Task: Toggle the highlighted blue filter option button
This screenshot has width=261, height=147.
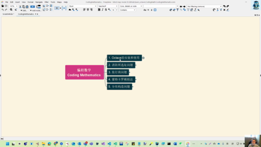Action: coord(155,10)
